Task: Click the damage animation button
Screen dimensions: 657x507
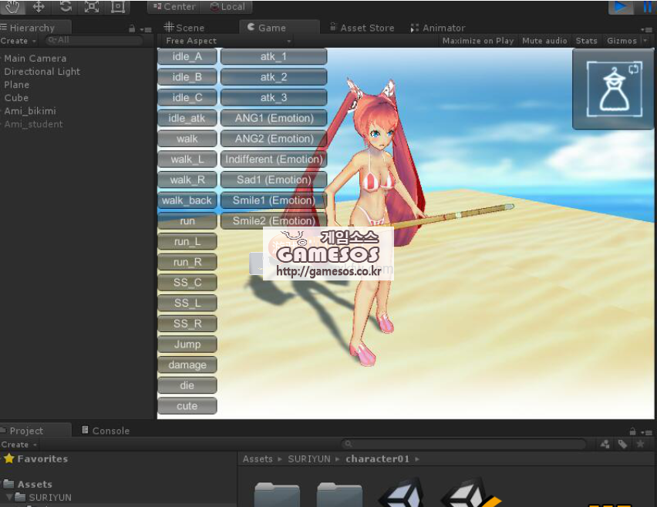Action: [x=187, y=364]
